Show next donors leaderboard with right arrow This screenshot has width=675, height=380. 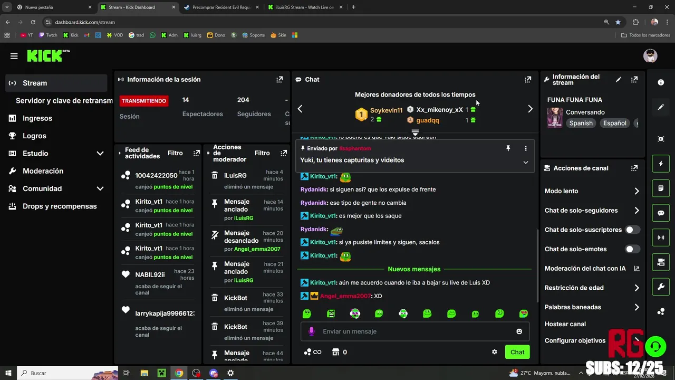point(530,109)
